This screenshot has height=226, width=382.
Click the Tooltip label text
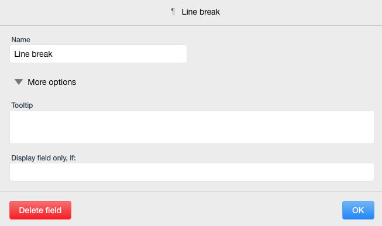(x=22, y=105)
